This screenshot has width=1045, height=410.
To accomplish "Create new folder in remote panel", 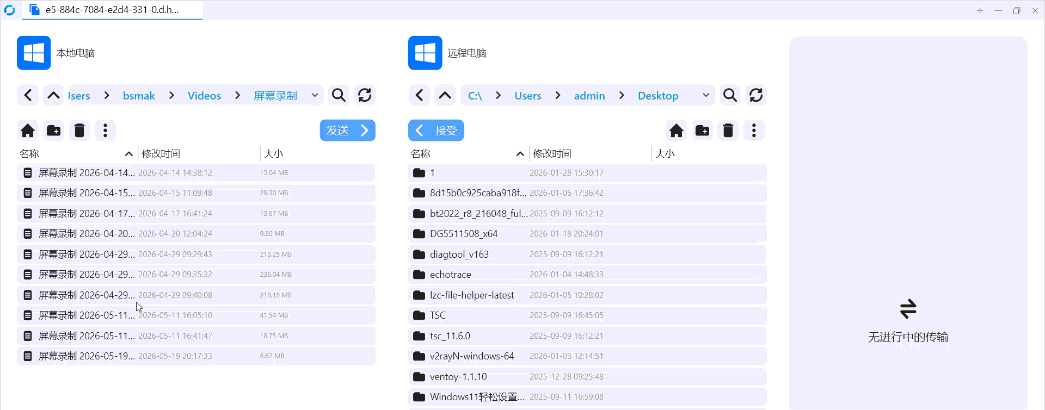I will 702,131.
